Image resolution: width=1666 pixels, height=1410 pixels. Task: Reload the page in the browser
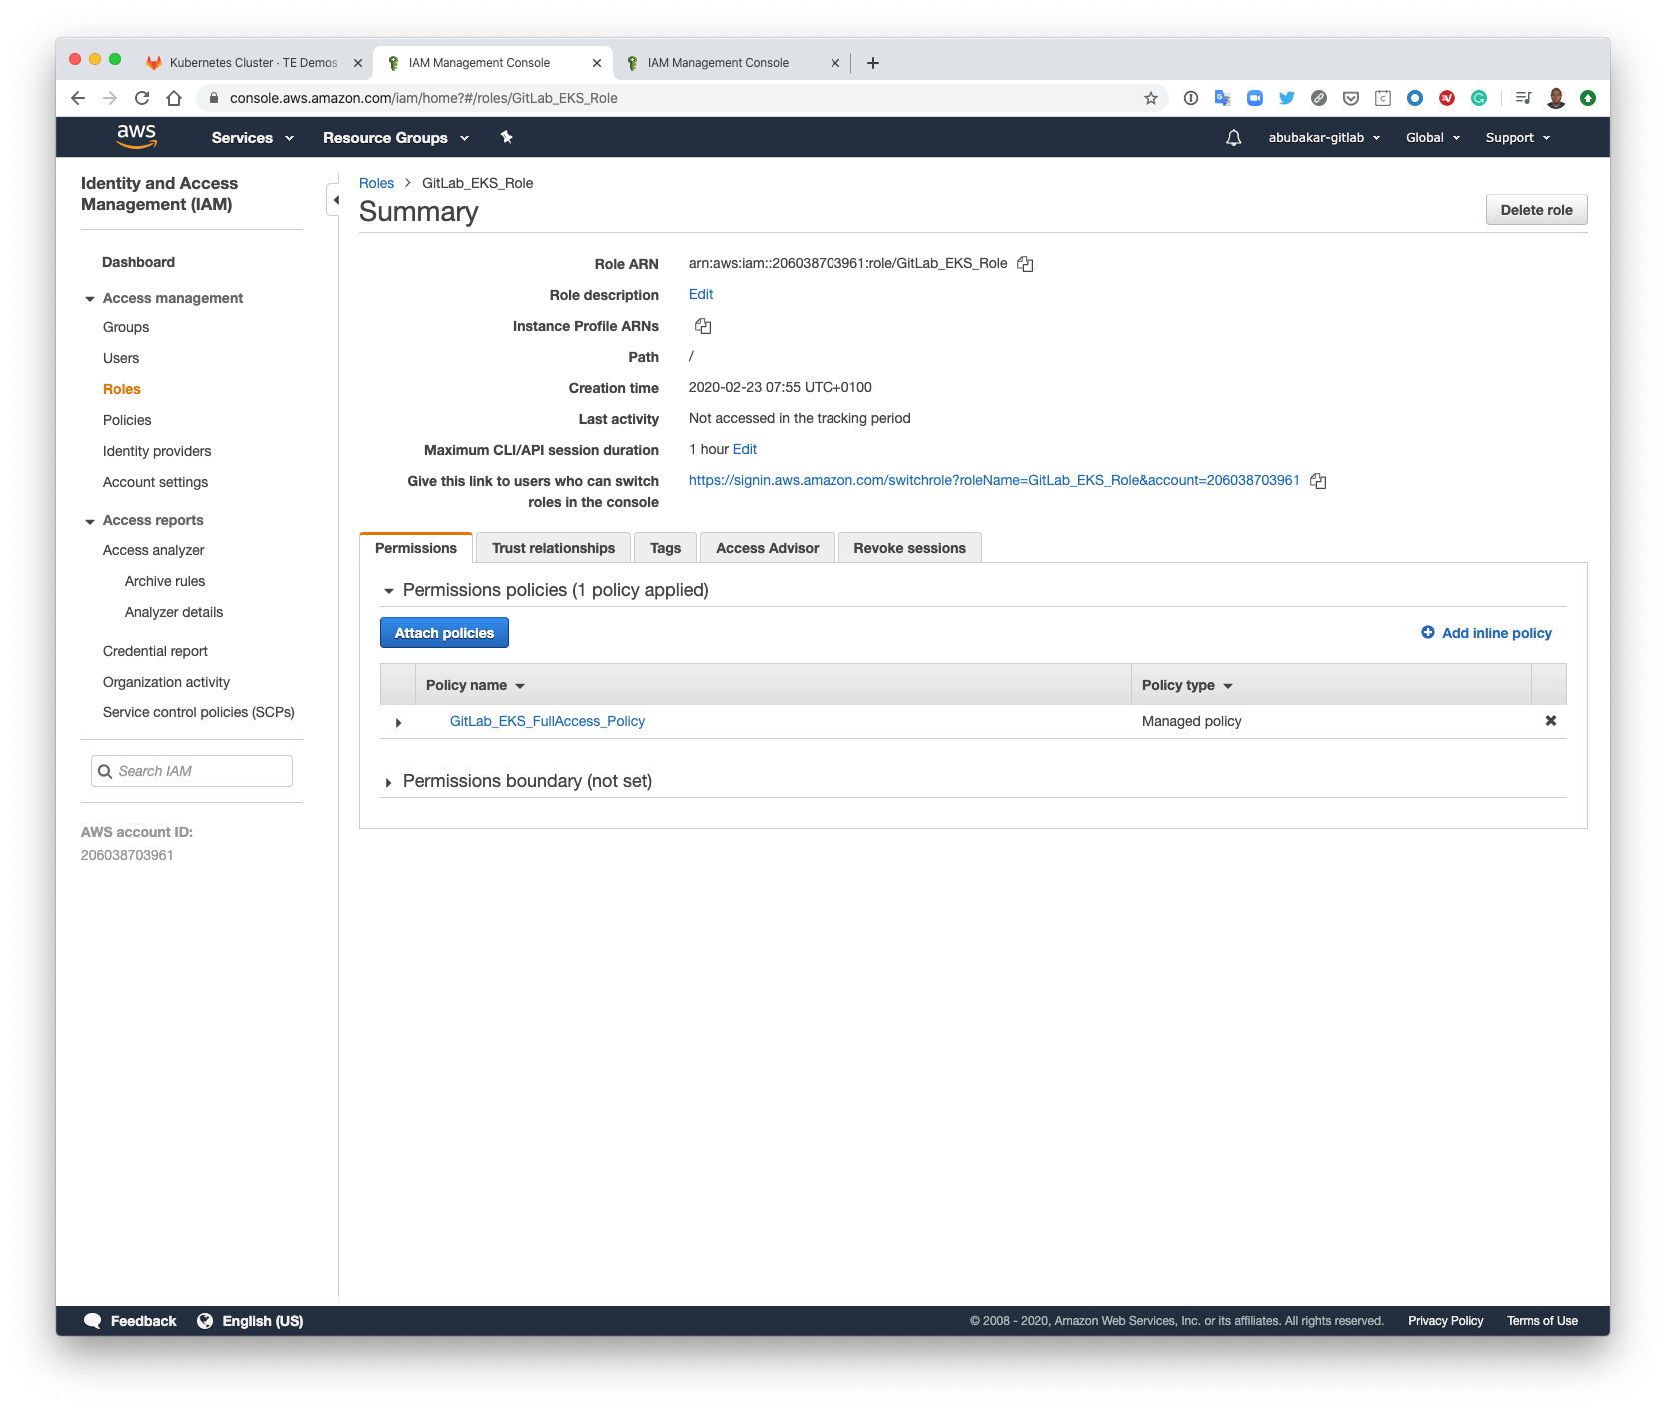click(142, 98)
